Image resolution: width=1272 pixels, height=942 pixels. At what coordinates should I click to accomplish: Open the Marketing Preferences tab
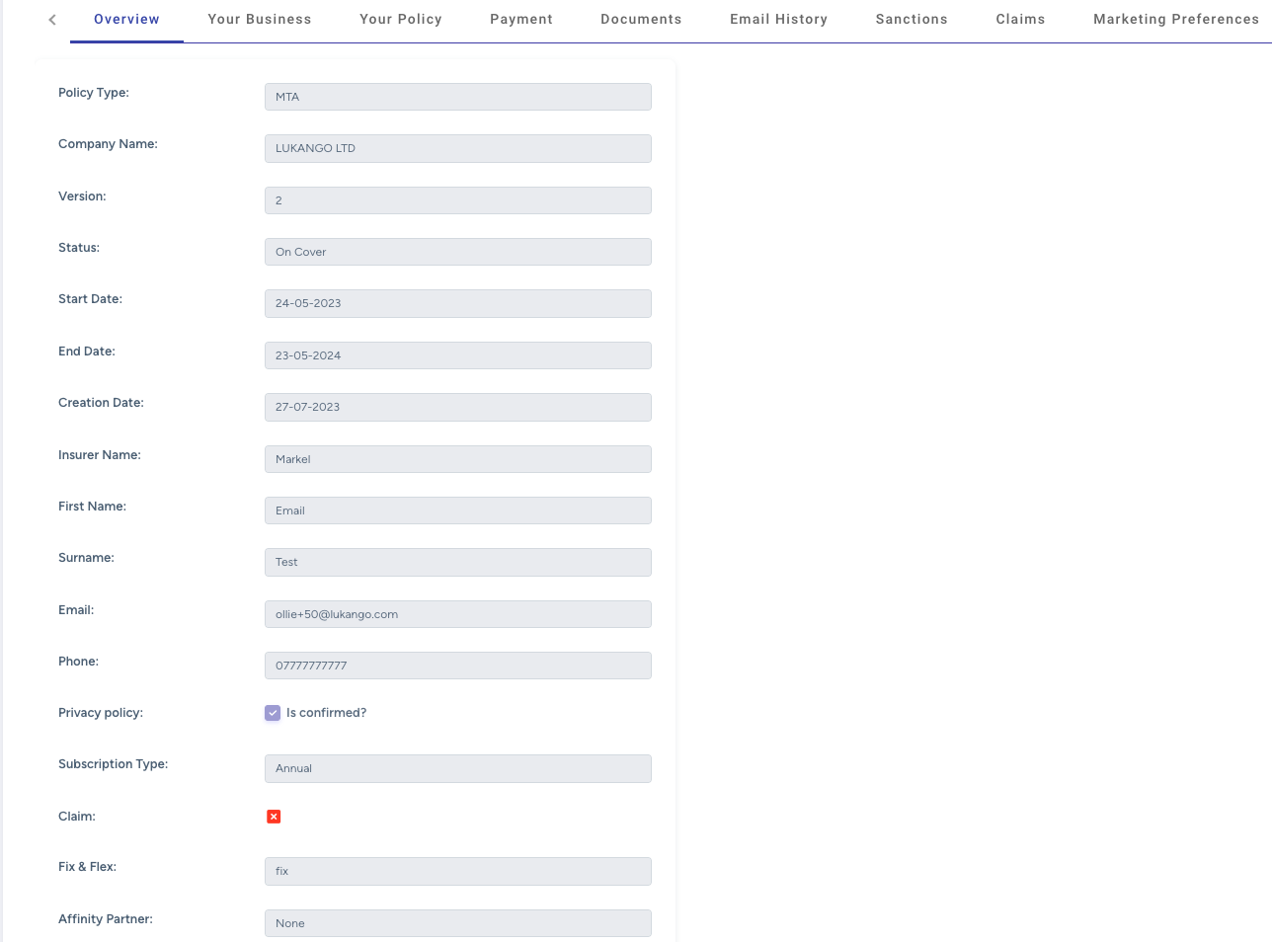[1175, 19]
